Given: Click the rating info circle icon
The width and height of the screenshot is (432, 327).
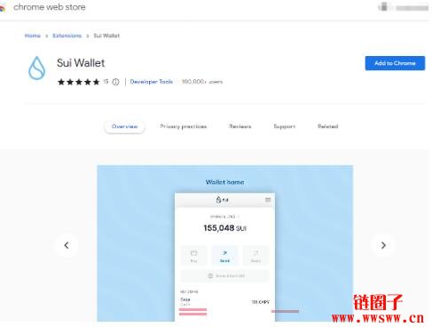Looking at the screenshot, I should point(116,82).
